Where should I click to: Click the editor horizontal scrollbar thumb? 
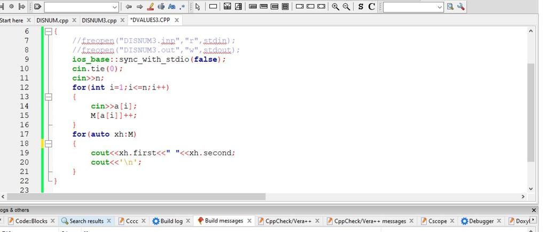pyautogui.click(x=136, y=197)
